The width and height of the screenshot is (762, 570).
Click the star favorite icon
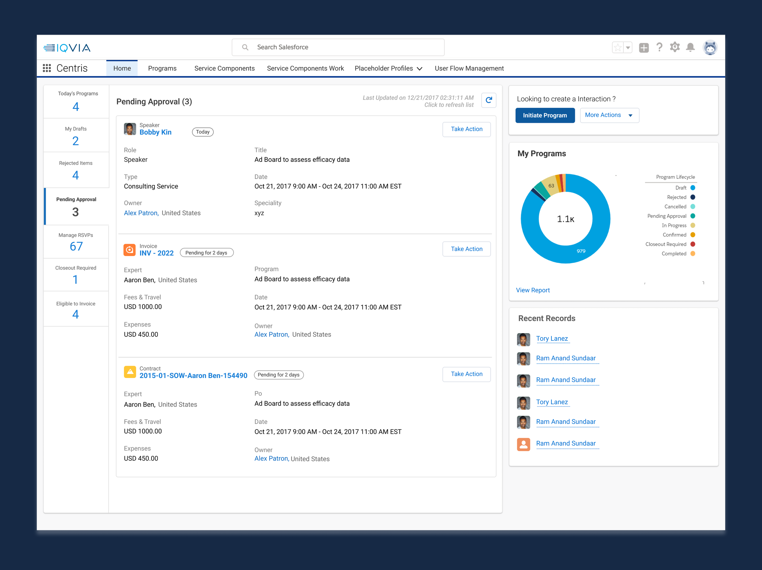click(618, 48)
